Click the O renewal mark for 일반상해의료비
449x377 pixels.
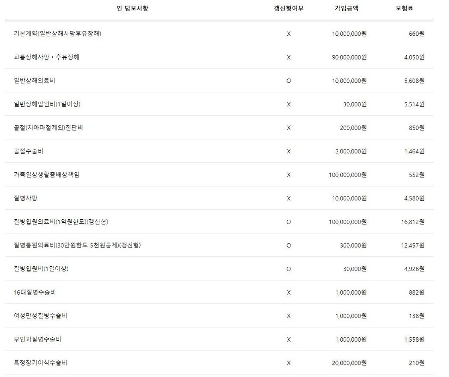click(x=288, y=81)
